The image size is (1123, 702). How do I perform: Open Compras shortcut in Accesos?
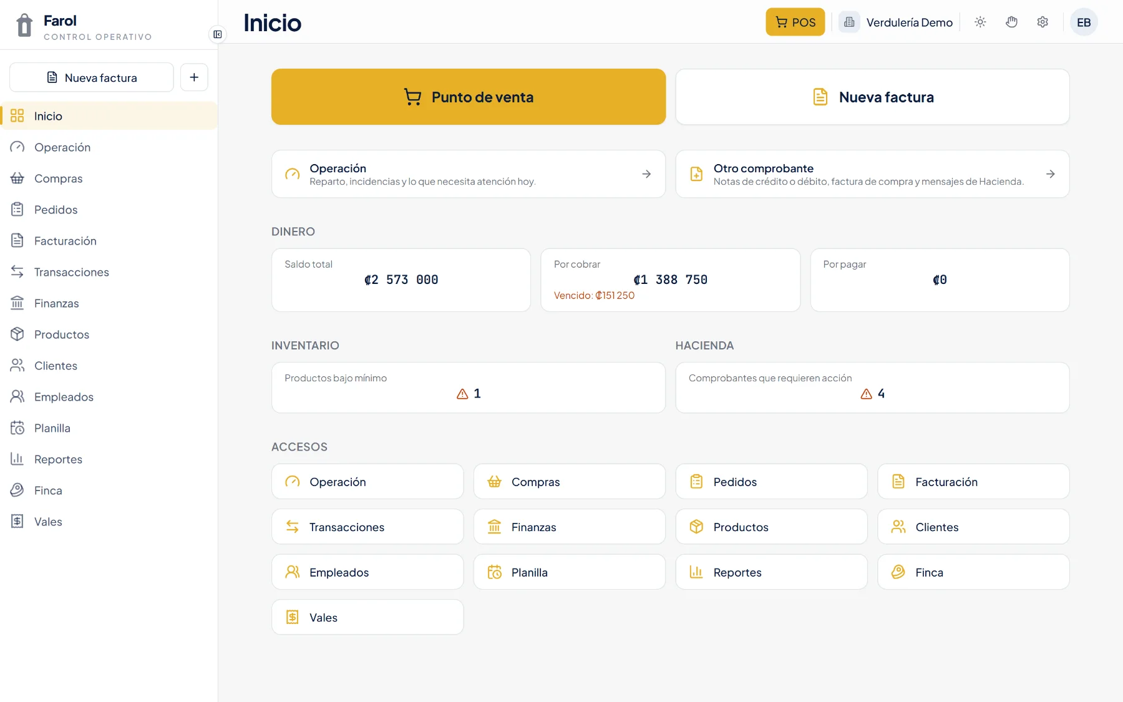point(570,482)
